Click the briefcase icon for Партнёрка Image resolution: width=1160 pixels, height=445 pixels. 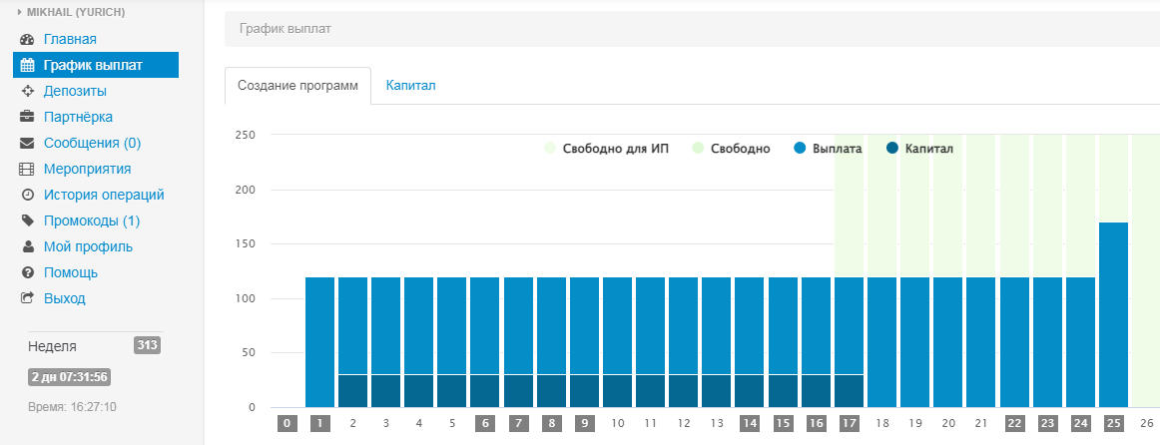(x=27, y=118)
